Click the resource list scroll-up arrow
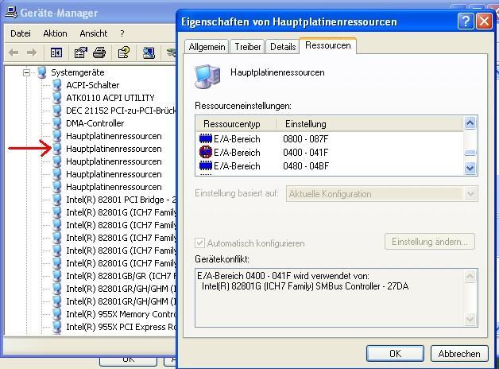This screenshot has height=369, width=499. (x=470, y=123)
